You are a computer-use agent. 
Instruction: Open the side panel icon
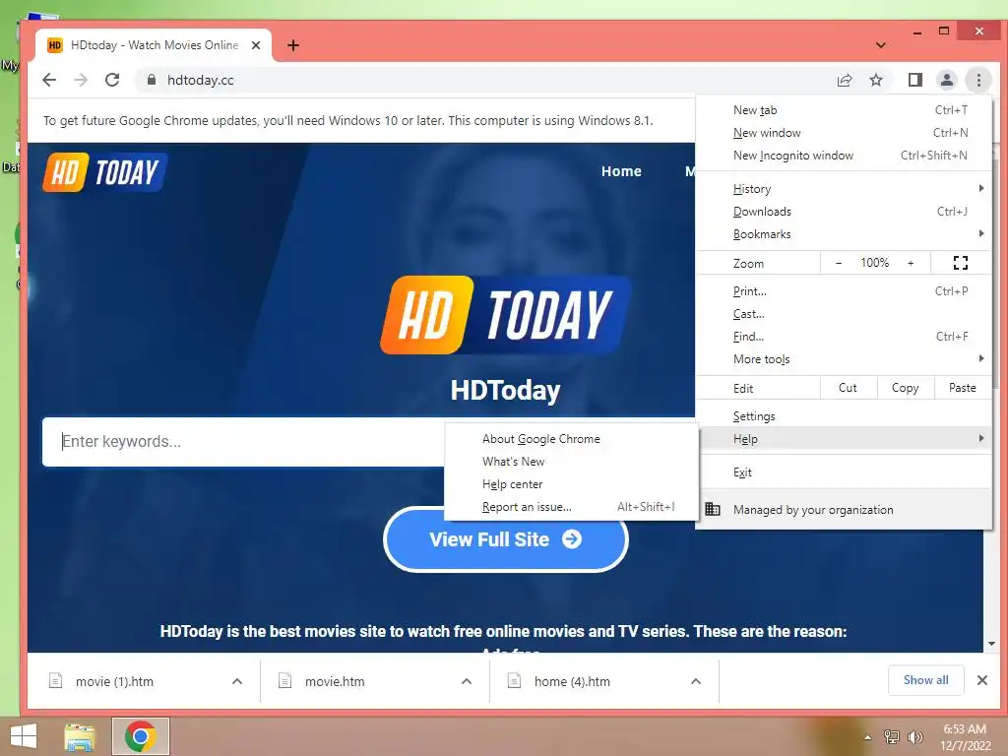tap(914, 80)
